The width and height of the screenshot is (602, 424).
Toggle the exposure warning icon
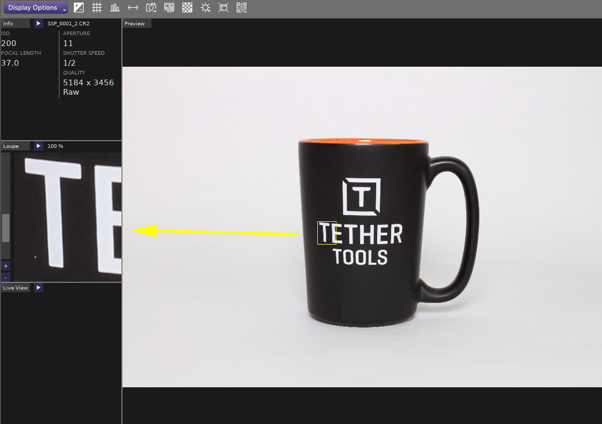coord(79,8)
